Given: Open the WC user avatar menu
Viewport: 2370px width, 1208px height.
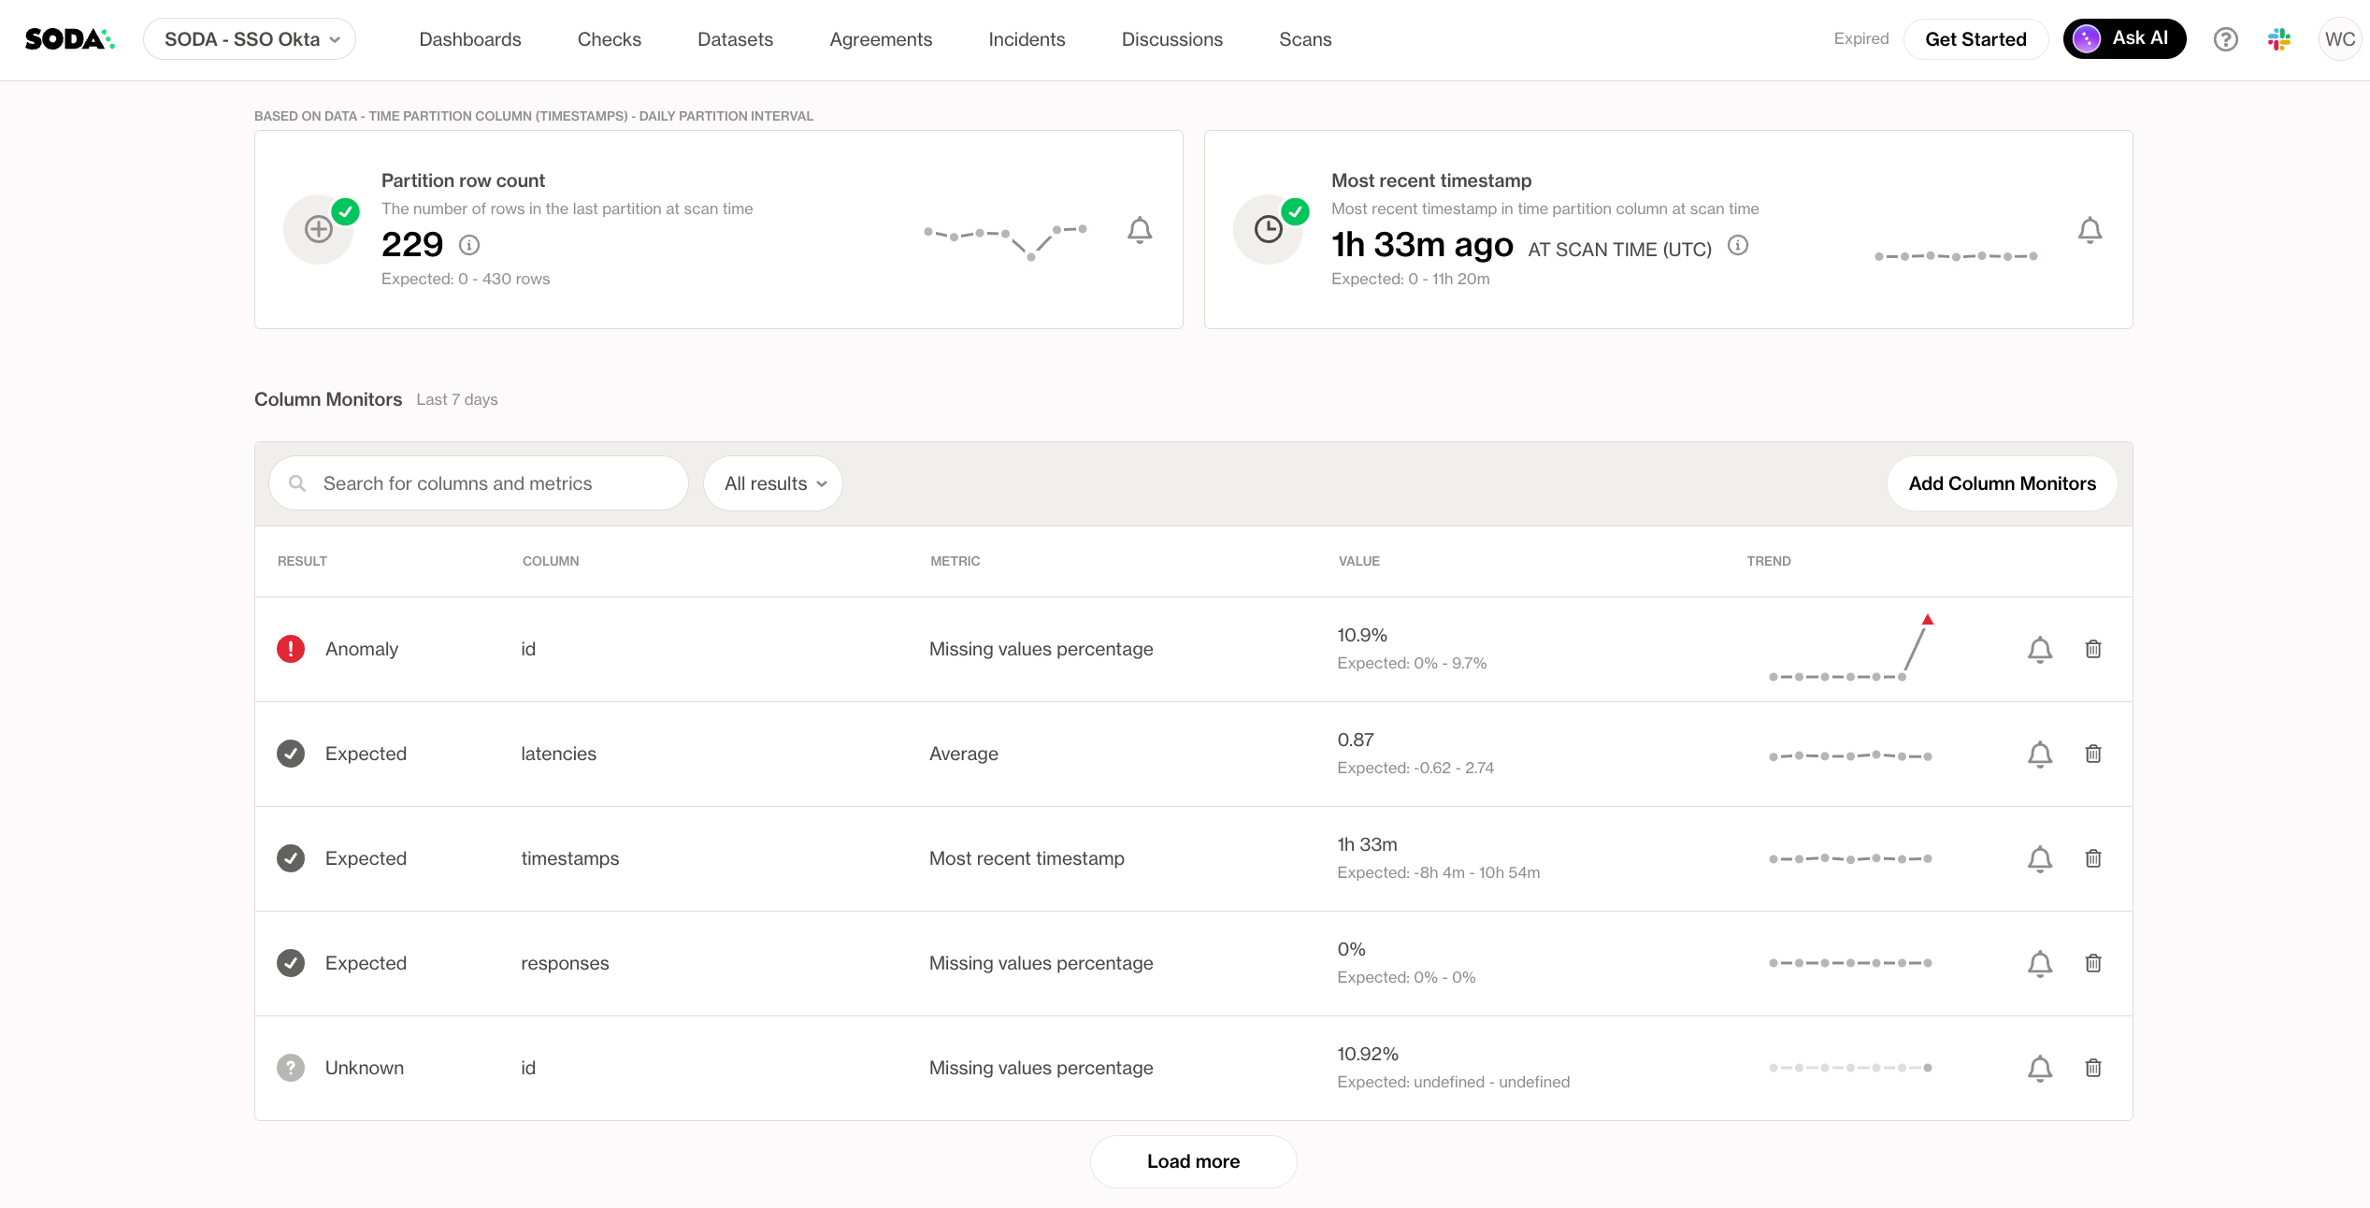Looking at the screenshot, I should [x=2339, y=39].
